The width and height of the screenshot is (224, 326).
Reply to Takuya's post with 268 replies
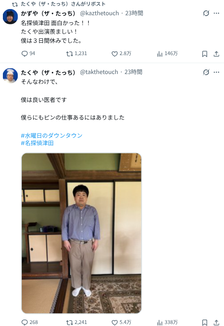[x=30, y=322]
